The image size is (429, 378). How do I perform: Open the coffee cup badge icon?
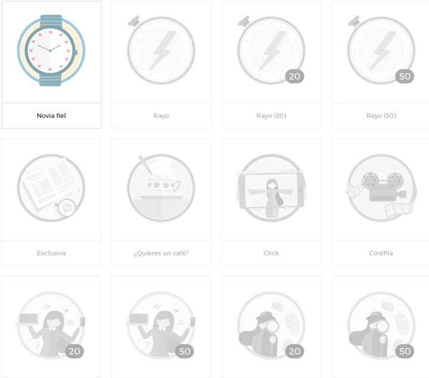pyautogui.click(x=161, y=188)
